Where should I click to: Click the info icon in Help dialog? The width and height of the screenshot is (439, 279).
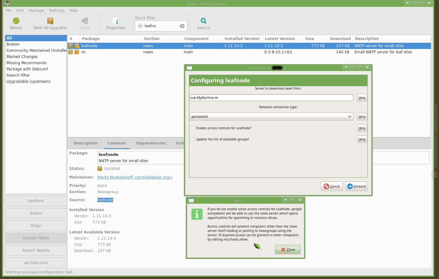(197, 214)
